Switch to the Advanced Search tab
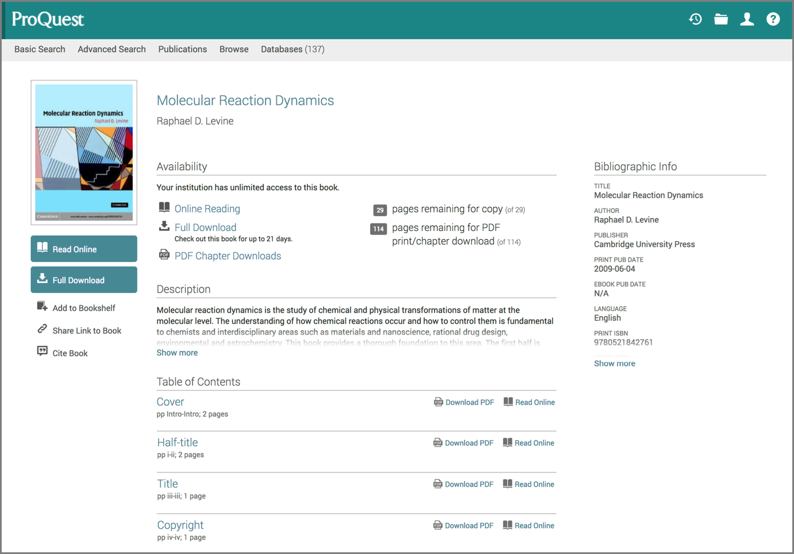This screenshot has width=794, height=554. tap(111, 49)
